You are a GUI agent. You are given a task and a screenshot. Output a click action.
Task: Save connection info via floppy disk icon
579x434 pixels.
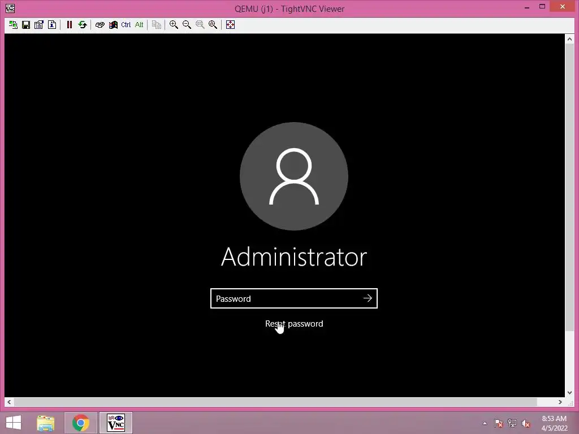[26, 25]
